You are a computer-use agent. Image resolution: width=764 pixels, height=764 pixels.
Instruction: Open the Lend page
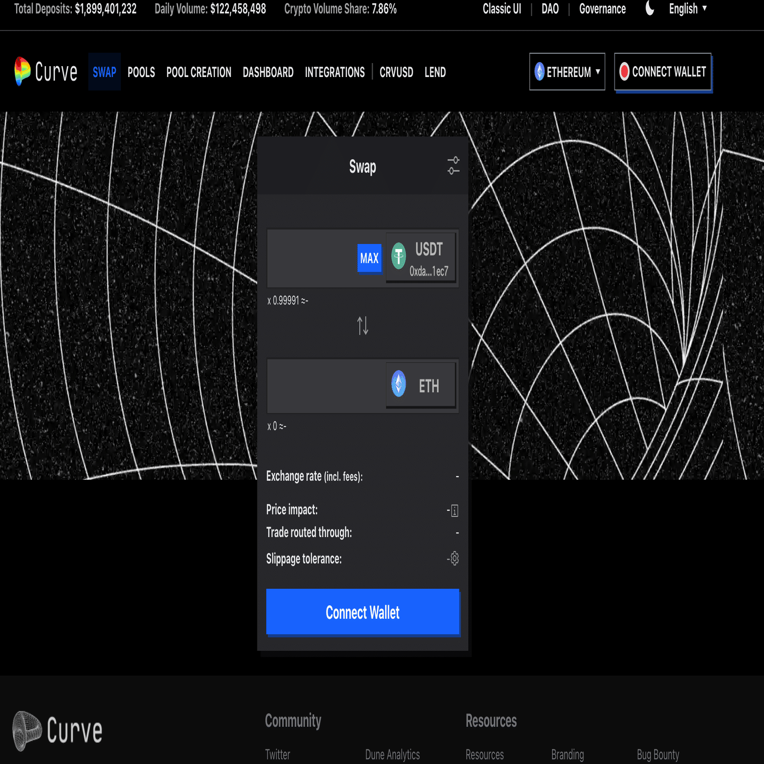click(435, 72)
